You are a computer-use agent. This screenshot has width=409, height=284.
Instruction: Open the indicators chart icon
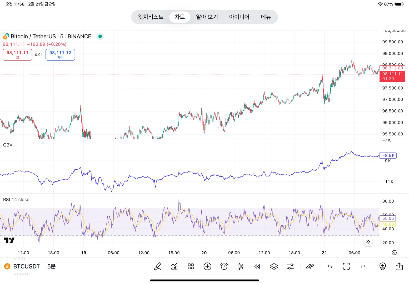pos(174,266)
